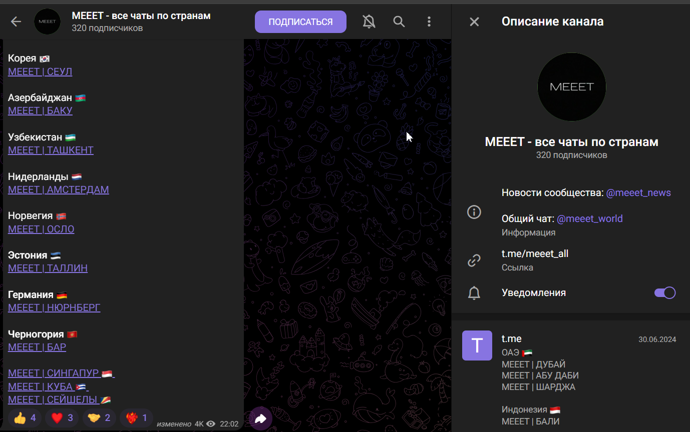690x432 pixels.
Task: Open the MEEET channel avatar in header
Action: click(47, 21)
